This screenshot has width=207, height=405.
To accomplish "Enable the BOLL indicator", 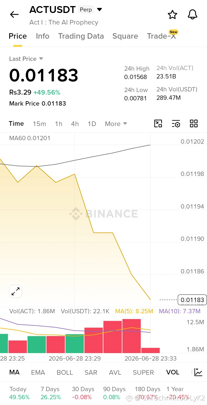I will click(x=65, y=372).
